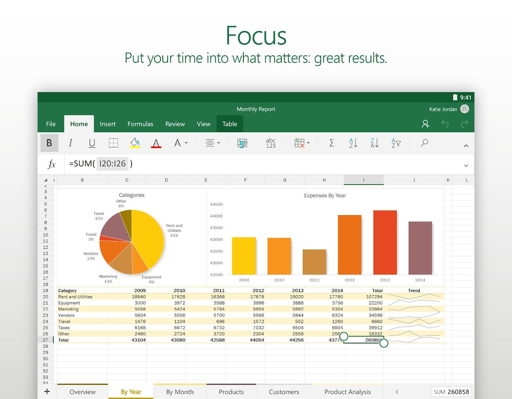Switch to the View tab

[x=203, y=124]
